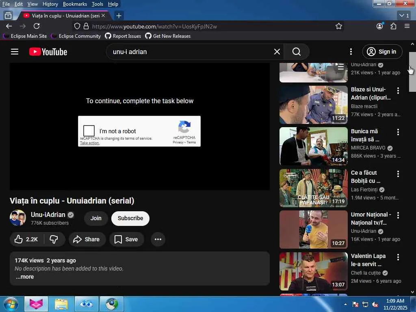Reload the current page
The width and height of the screenshot is (416, 312).
(x=37, y=26)
